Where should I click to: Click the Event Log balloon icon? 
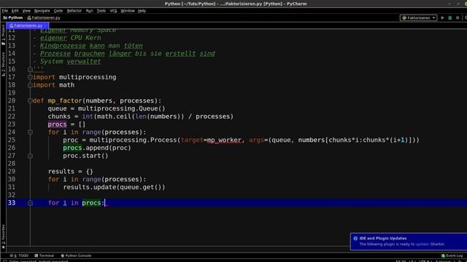[x=443, y=255]
